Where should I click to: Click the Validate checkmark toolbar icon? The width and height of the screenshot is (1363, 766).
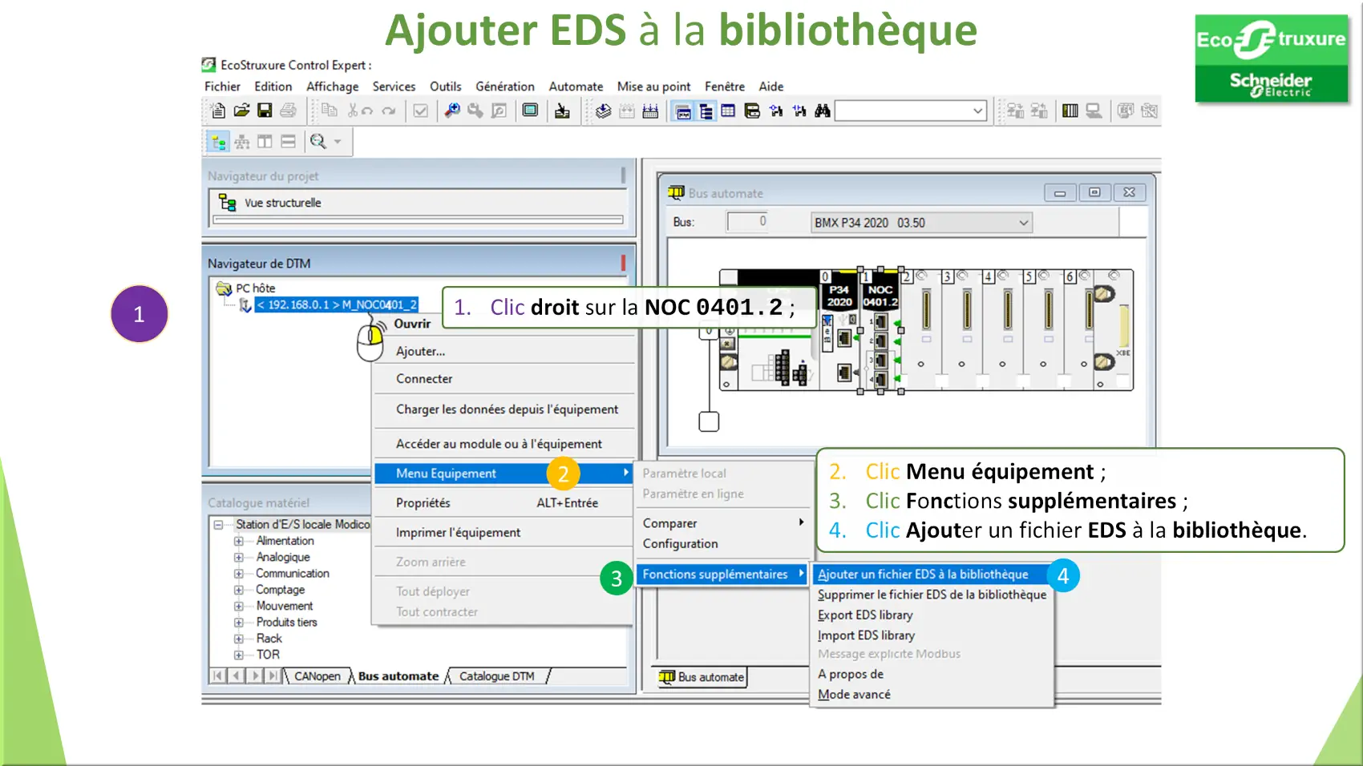(x=420, y=111)
